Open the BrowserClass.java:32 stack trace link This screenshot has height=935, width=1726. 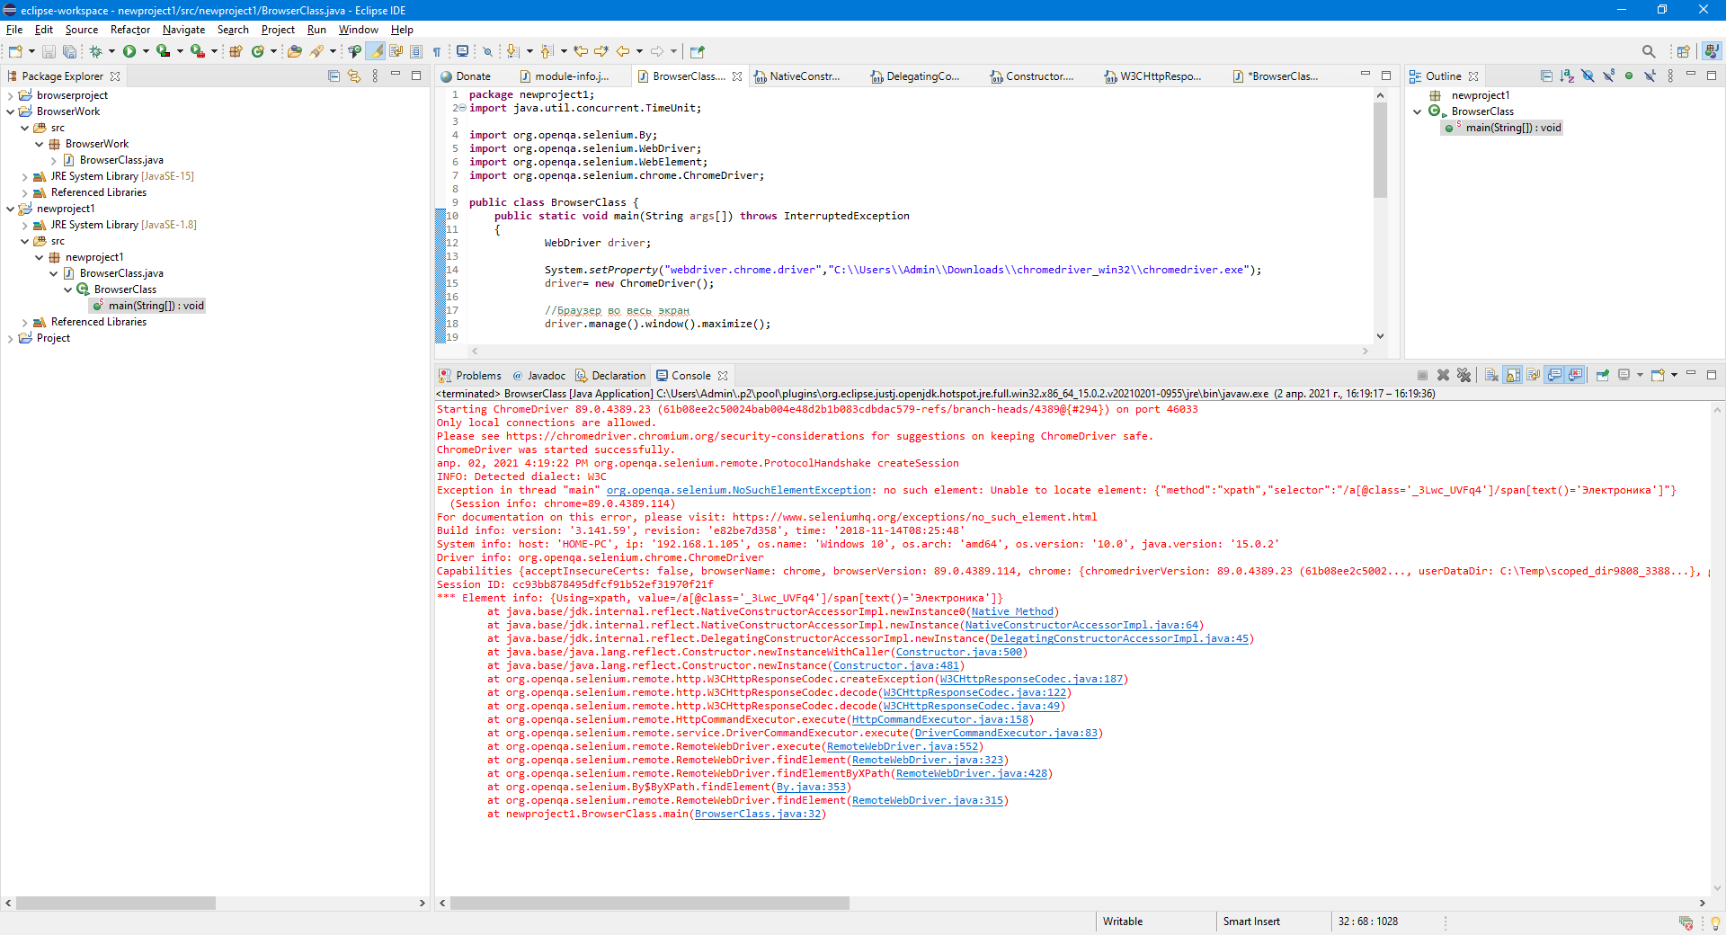coord(758,814)
